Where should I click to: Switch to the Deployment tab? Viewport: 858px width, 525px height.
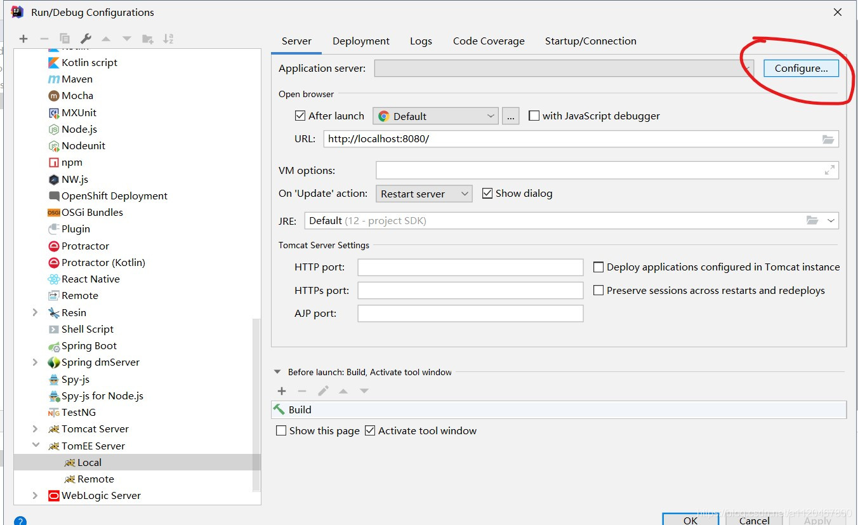click(x=361, y=41)
